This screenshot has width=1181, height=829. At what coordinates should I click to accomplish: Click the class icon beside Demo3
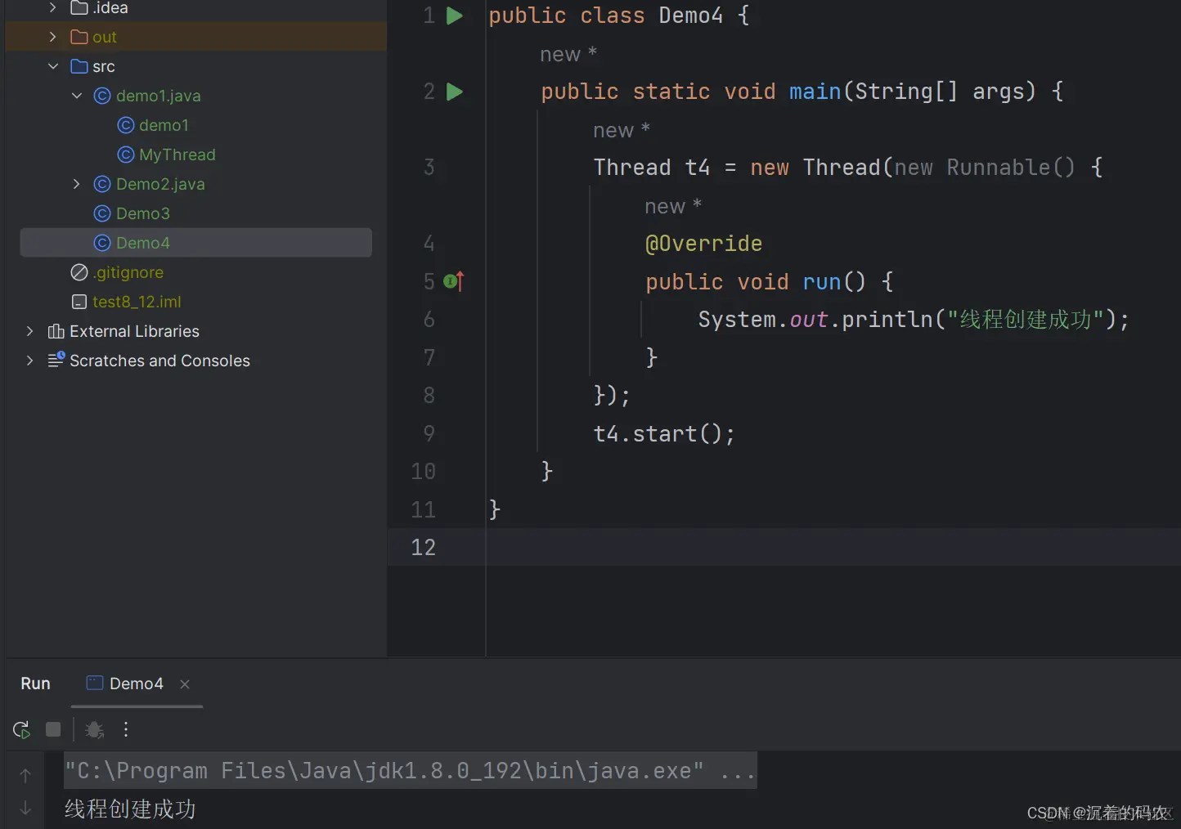[102, 213]
